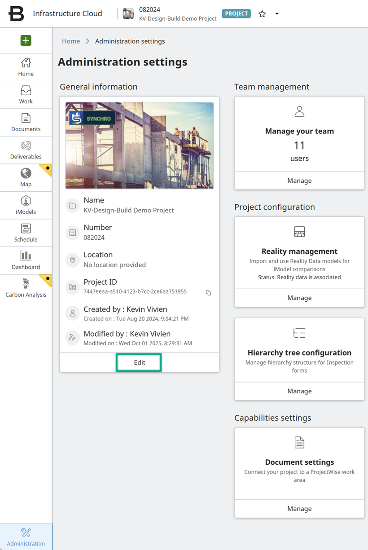Image resolution: width=368 pixels, height=550 pixels.
Task: Click the Hierarchy tree configuration icon
Action: pyautogui.click(x=299, y=333)
